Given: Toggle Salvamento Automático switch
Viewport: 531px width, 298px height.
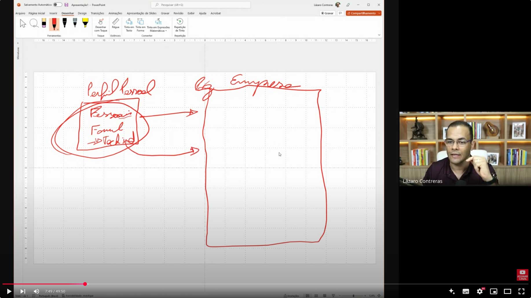Looking at the screenshot, I should coord(57,5).
